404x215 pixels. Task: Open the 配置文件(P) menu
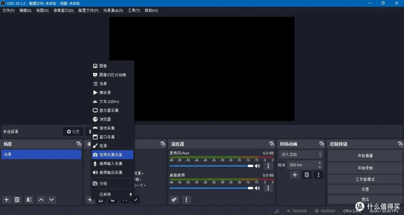pyautogui.click(x=88, y=10)
